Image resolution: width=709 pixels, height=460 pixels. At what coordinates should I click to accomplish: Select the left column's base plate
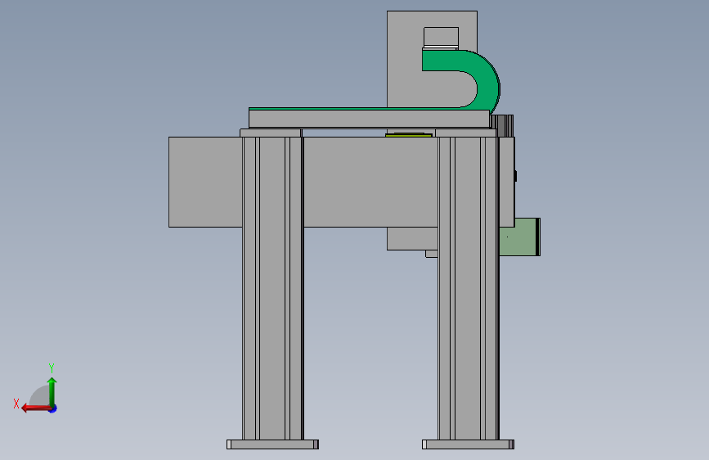coord(272,444)
